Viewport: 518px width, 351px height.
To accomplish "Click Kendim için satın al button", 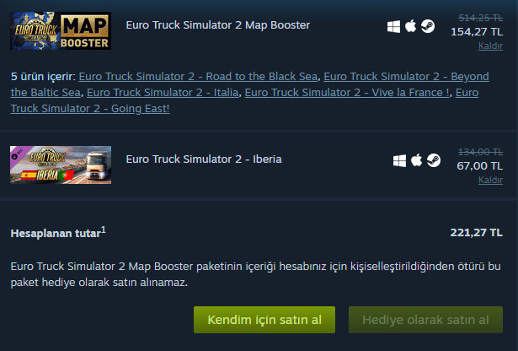I will click(264, 320).
